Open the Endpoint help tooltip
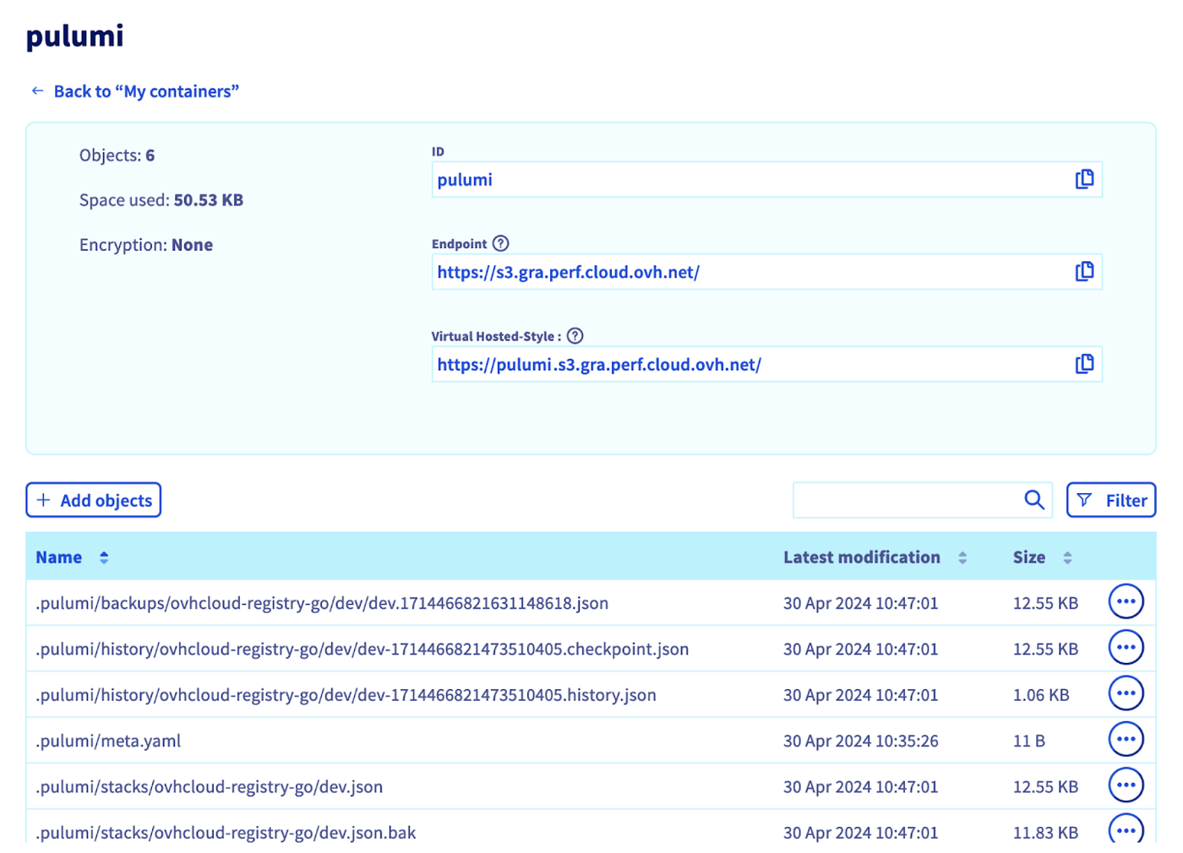 point(501,243)
